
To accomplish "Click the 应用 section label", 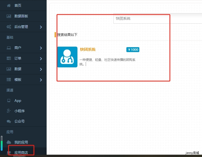I will pyautogui.click(x=10, y=132).
